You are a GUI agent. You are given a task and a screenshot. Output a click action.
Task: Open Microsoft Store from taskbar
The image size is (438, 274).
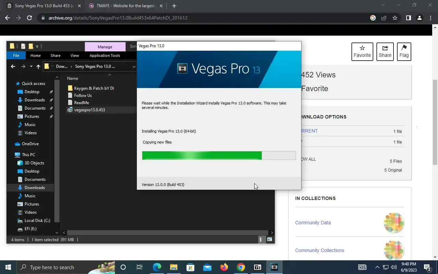click(190, 267)
